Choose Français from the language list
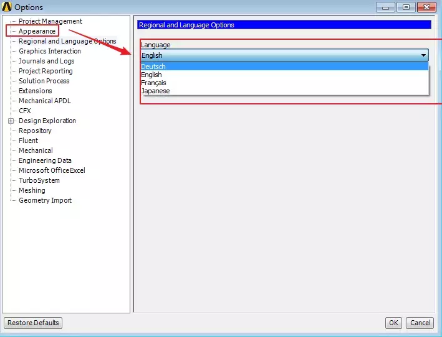Viewport: 442px width, 337px height. pos(285,83)
